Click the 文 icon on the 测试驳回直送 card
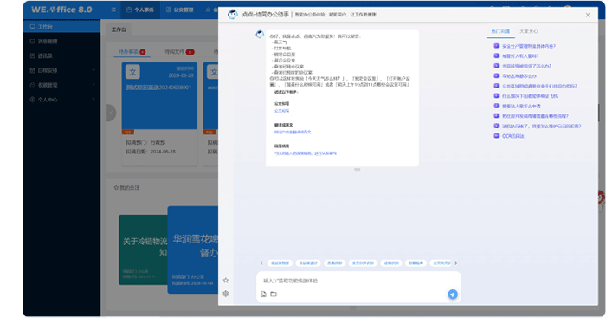This screenshot has height=318, width=606. (x=132, y=72)
